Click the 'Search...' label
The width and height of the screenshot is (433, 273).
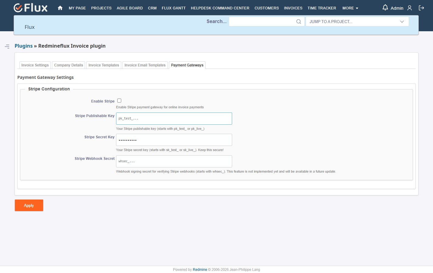point(217,21)
